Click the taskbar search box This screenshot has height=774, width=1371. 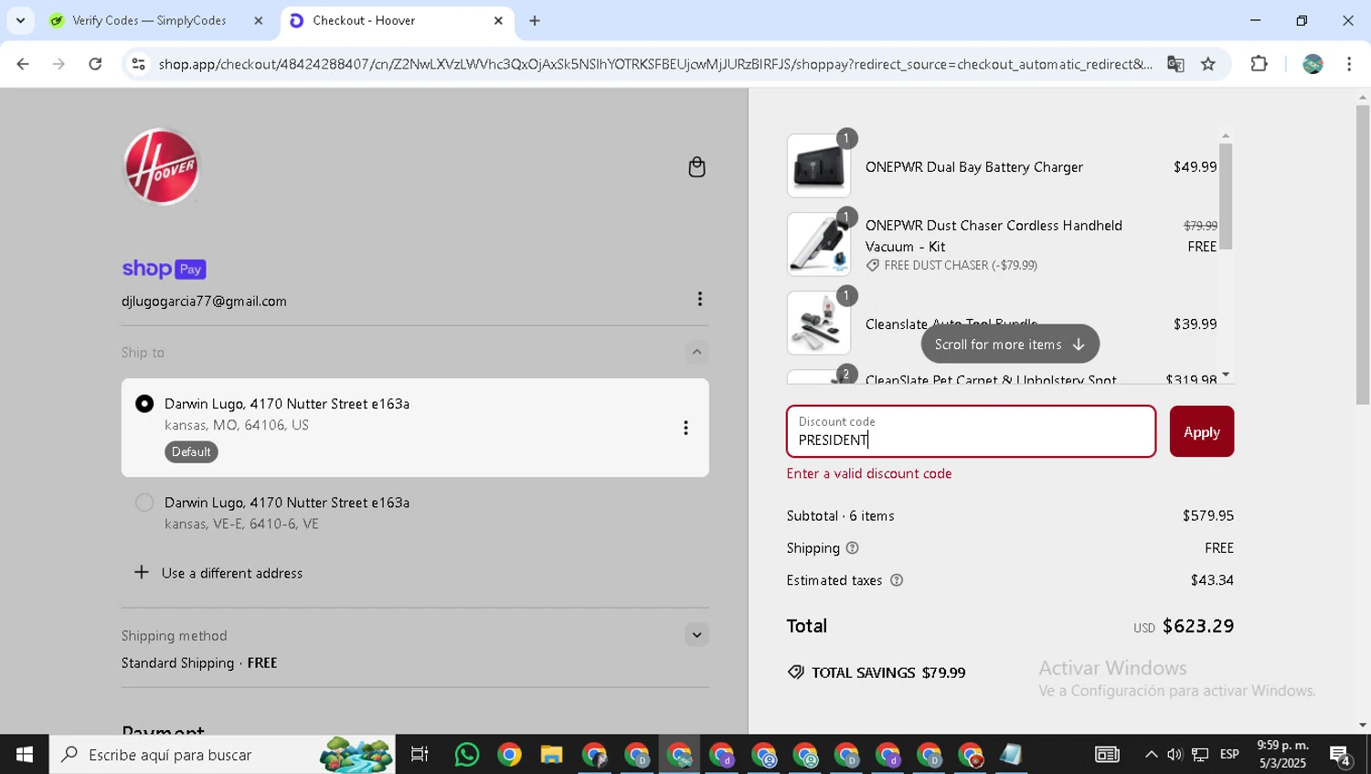pos(222,755)
